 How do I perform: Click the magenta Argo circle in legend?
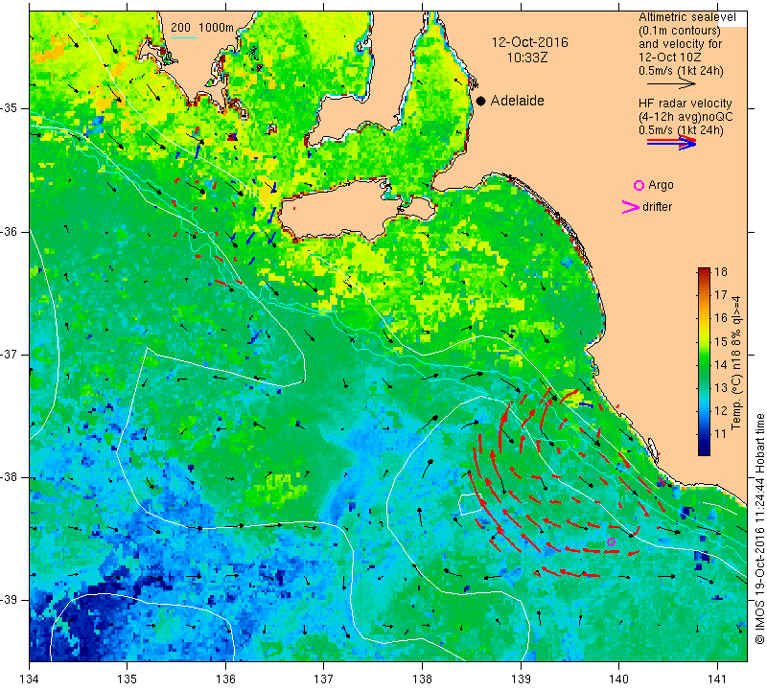[639, 185]
